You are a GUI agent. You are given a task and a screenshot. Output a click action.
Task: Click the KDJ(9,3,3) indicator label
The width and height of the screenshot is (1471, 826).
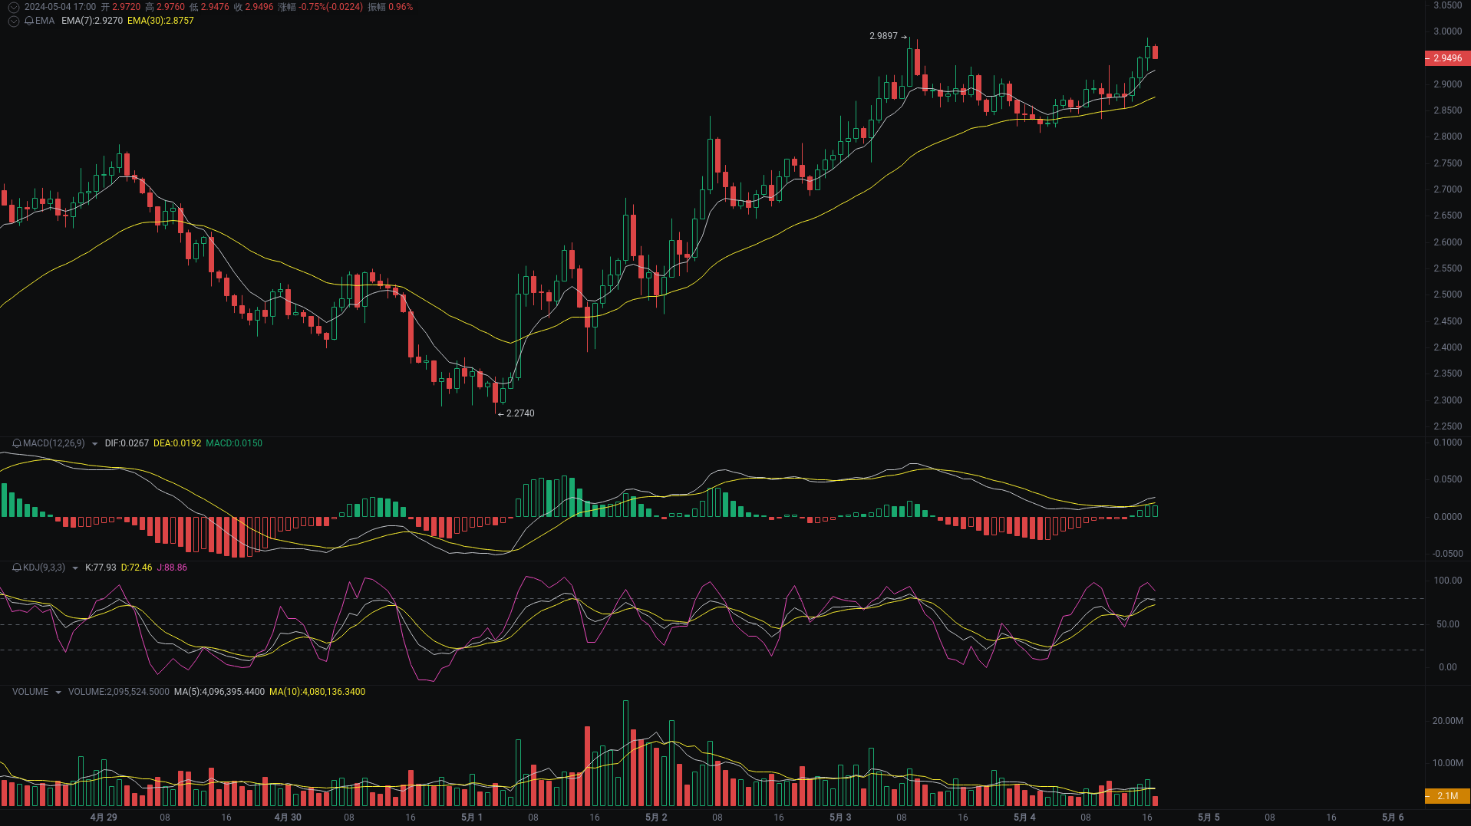click(x=42, y=568)
